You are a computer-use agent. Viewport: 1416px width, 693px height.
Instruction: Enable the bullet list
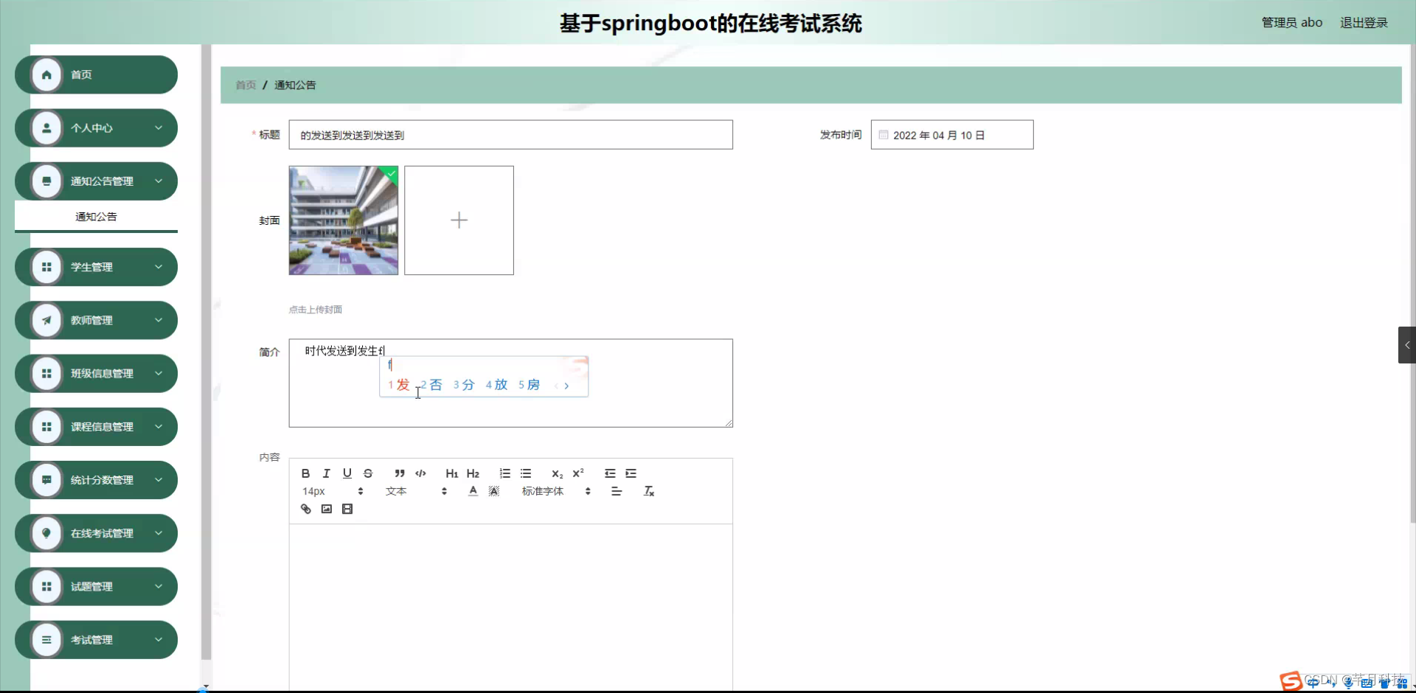(x=526, y=473)
